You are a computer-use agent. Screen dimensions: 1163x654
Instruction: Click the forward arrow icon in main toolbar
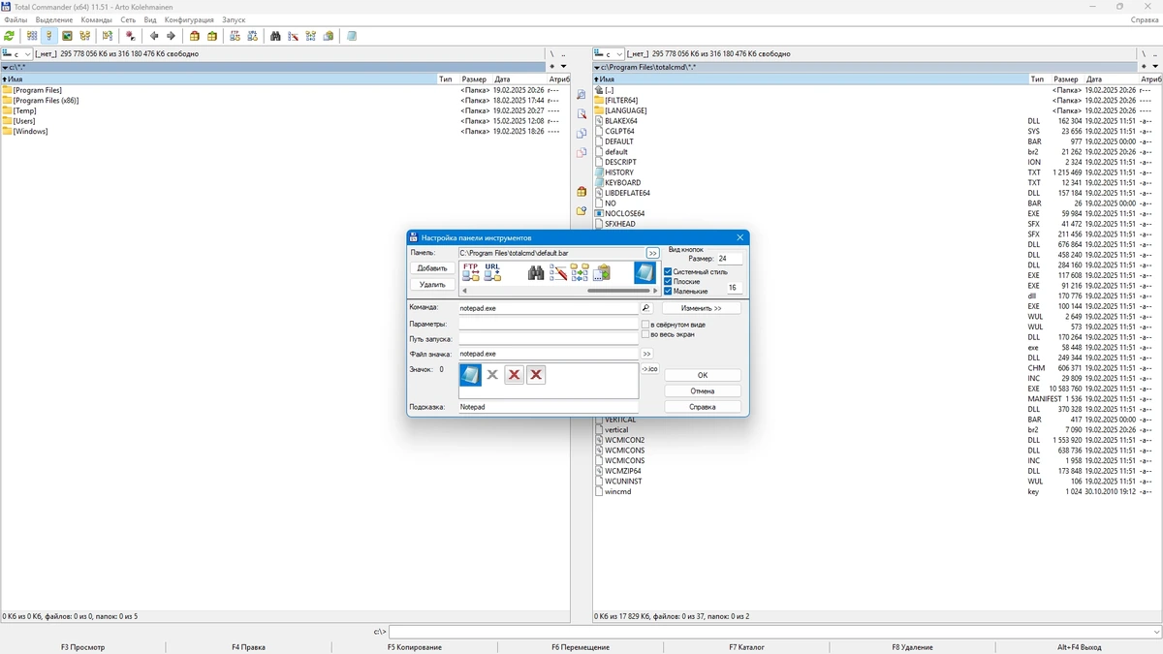click(171, 36)
